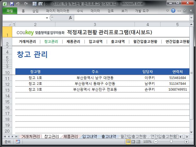Close the workbook window with inner X
Screen dimensions: 196x147
[191, 11]
